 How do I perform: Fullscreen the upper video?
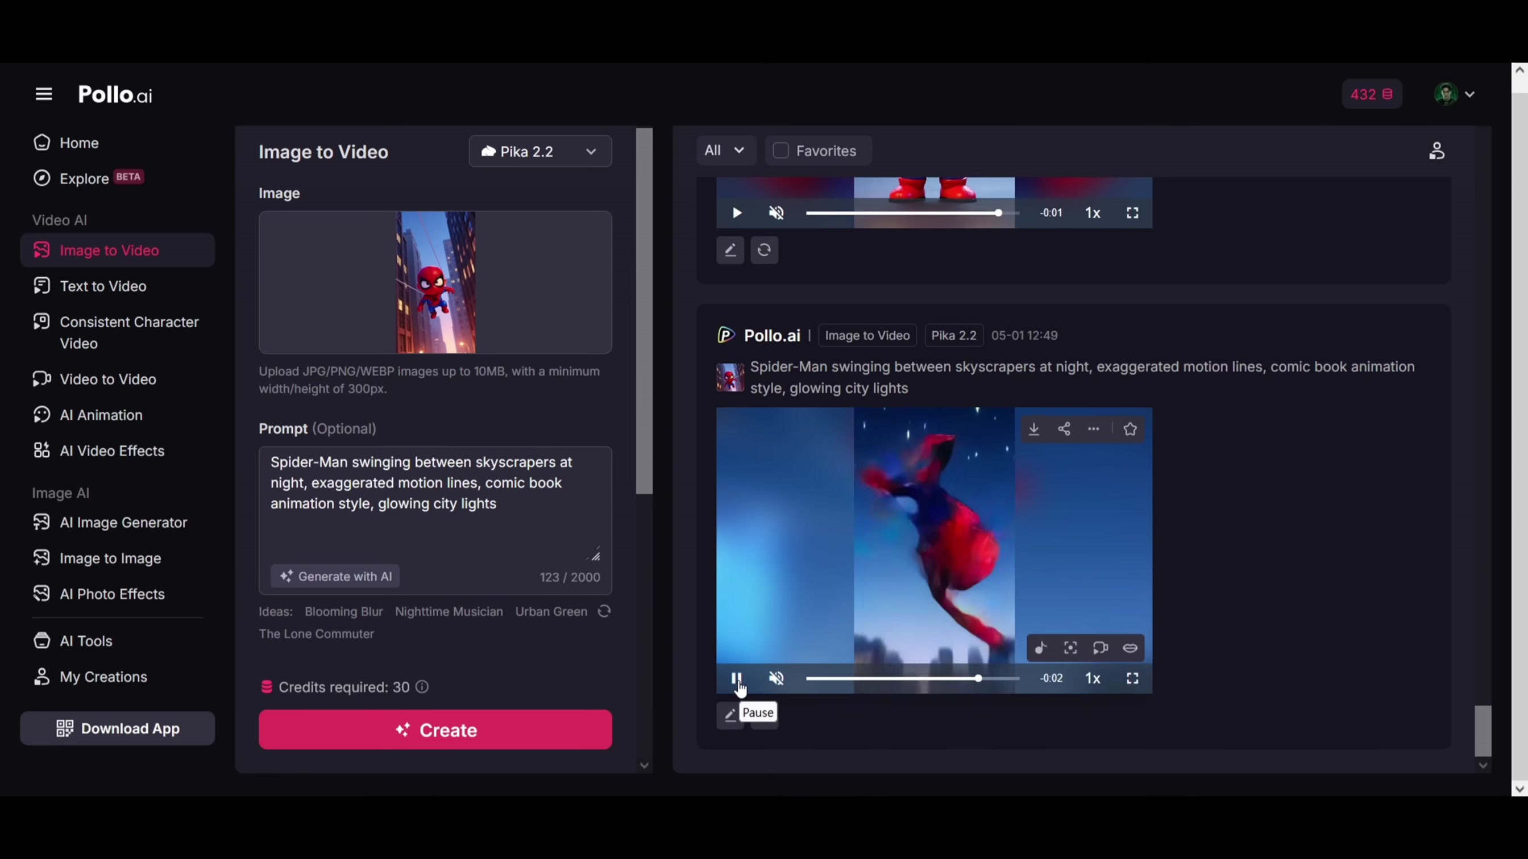coord(1133,213)
